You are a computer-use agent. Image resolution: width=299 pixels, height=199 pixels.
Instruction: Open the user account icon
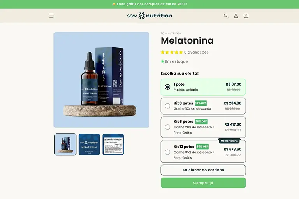click(236, 16)
